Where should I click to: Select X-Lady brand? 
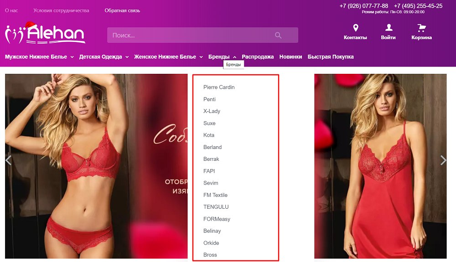[x=212, y=111]
